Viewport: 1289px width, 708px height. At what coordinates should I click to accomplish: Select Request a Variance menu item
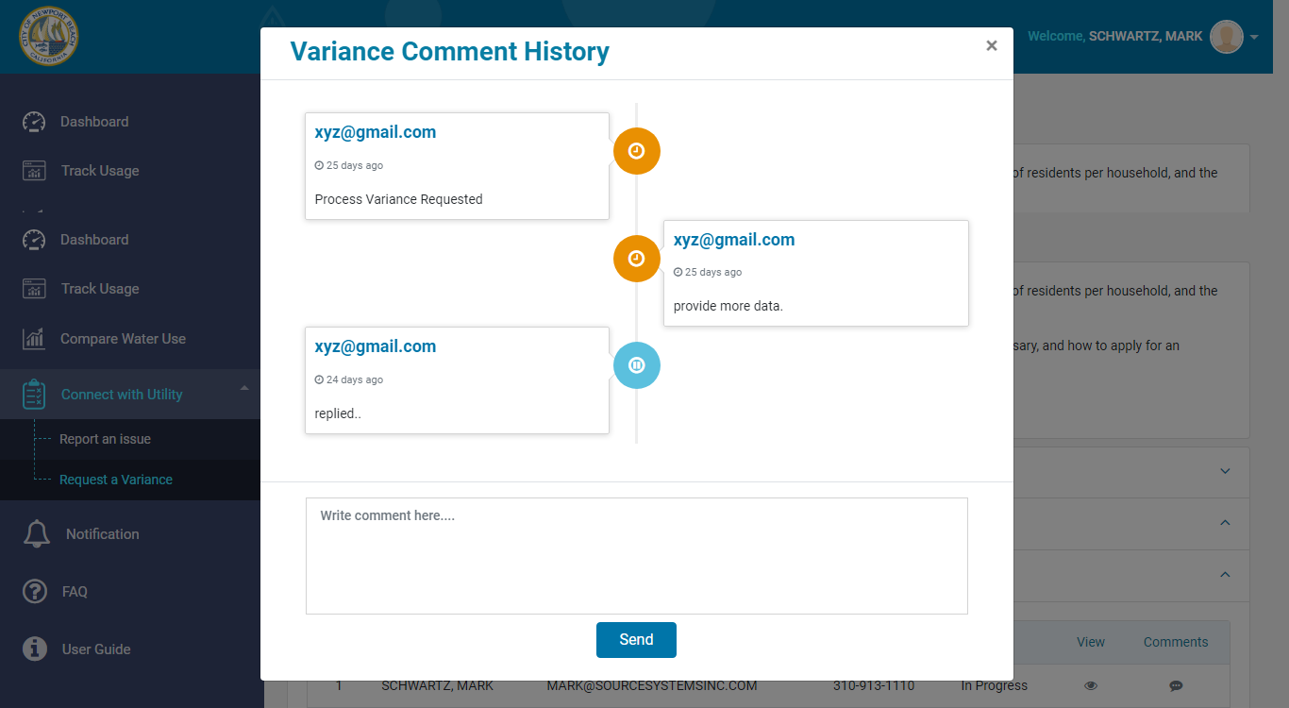(115, 480)
